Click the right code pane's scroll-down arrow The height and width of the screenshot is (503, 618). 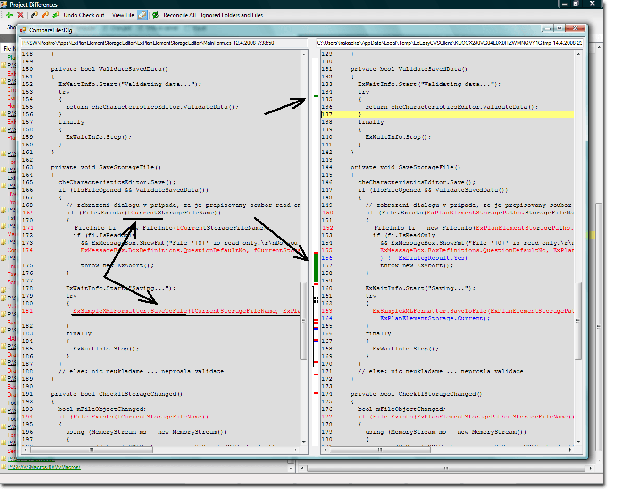click(578, 442)
